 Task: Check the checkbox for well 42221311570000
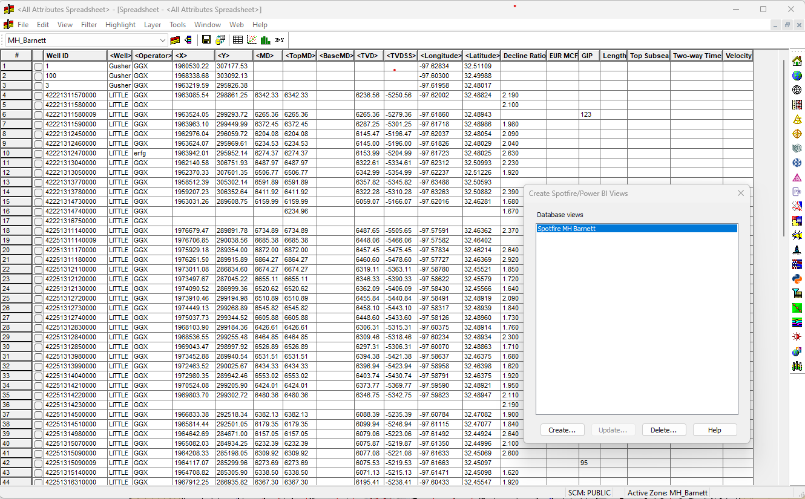point(38,95)
